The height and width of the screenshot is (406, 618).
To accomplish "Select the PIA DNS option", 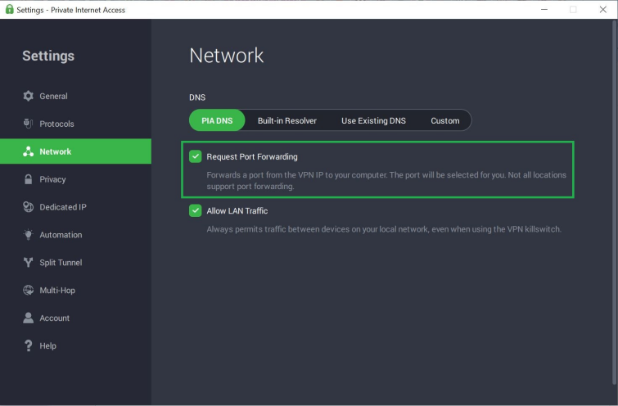I will (217, 120).
